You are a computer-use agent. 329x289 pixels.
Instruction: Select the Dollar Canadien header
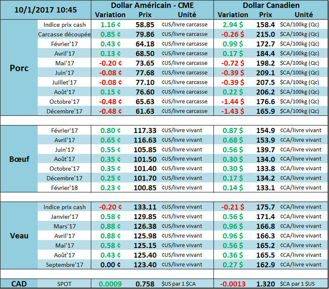point(270,5)
